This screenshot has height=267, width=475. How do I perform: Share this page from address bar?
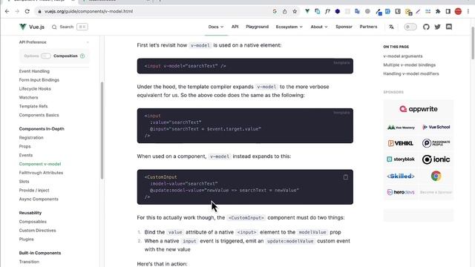[284, 12]
